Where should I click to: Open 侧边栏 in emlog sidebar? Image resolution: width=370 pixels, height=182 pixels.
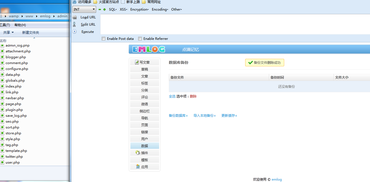pos(145,111)
